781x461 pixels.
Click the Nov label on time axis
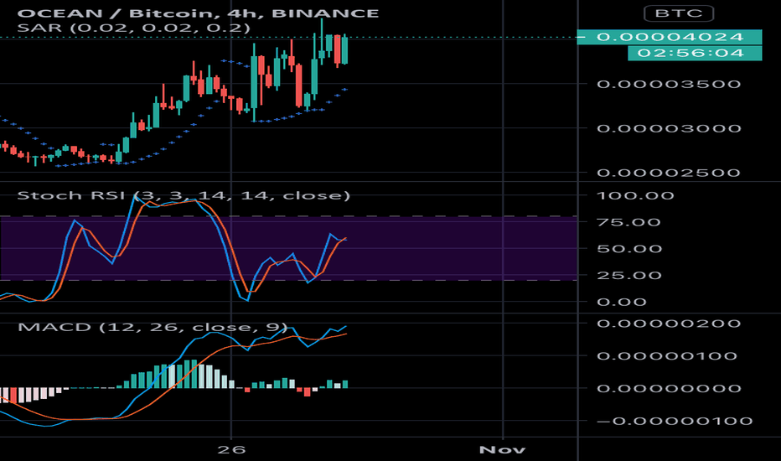coord(502,450)
